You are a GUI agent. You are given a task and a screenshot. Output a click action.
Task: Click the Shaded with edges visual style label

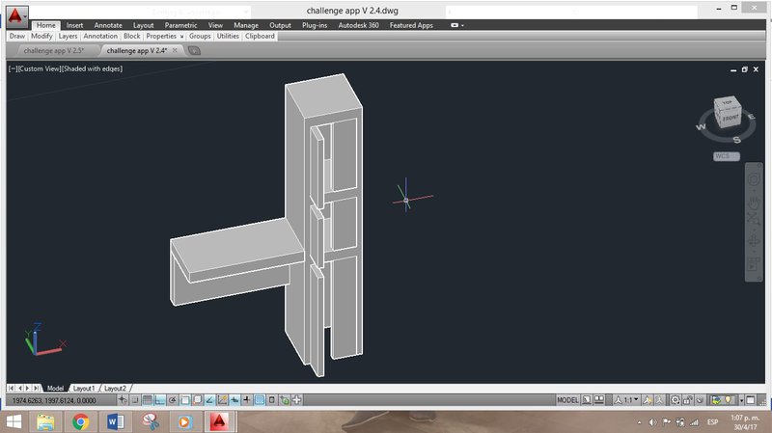point(93,68)
